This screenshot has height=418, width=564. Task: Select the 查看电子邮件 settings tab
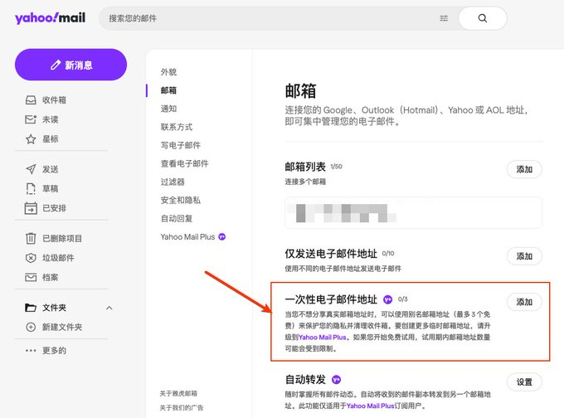[184, 163]
